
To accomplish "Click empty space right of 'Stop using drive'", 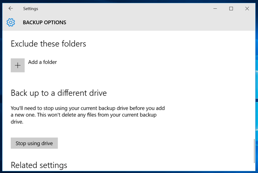I will click(139, 143).
